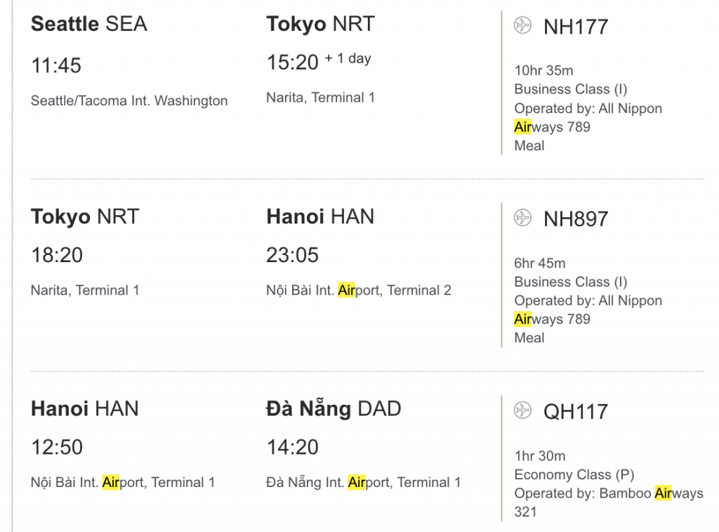Click the Hanoi HAN departure heading
The height and width of the screenshot is (532, 719).
point(85,408)
